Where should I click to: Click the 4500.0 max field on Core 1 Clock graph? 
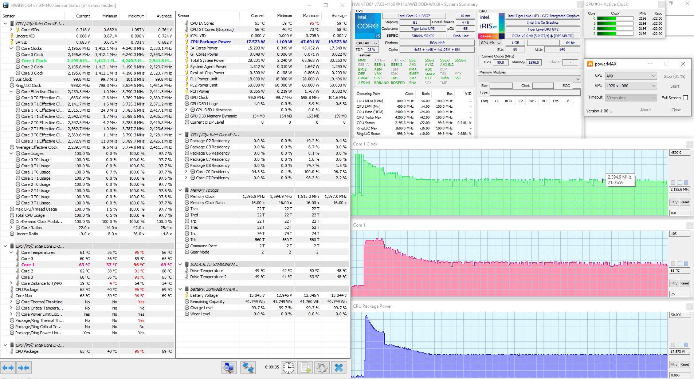click(680, 153)
